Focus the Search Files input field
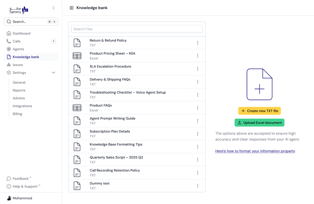This screenshot has height=204, width=314. pos(137,29)
